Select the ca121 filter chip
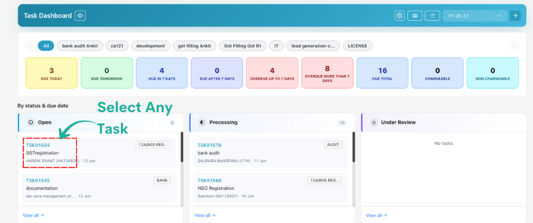The width and height of the screenshot is (533, 223). click(117, 46)
